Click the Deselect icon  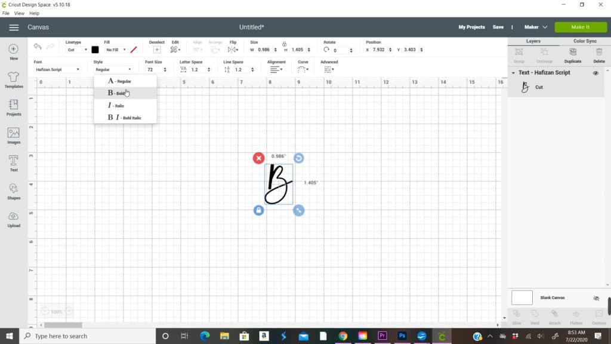point(157,50)
